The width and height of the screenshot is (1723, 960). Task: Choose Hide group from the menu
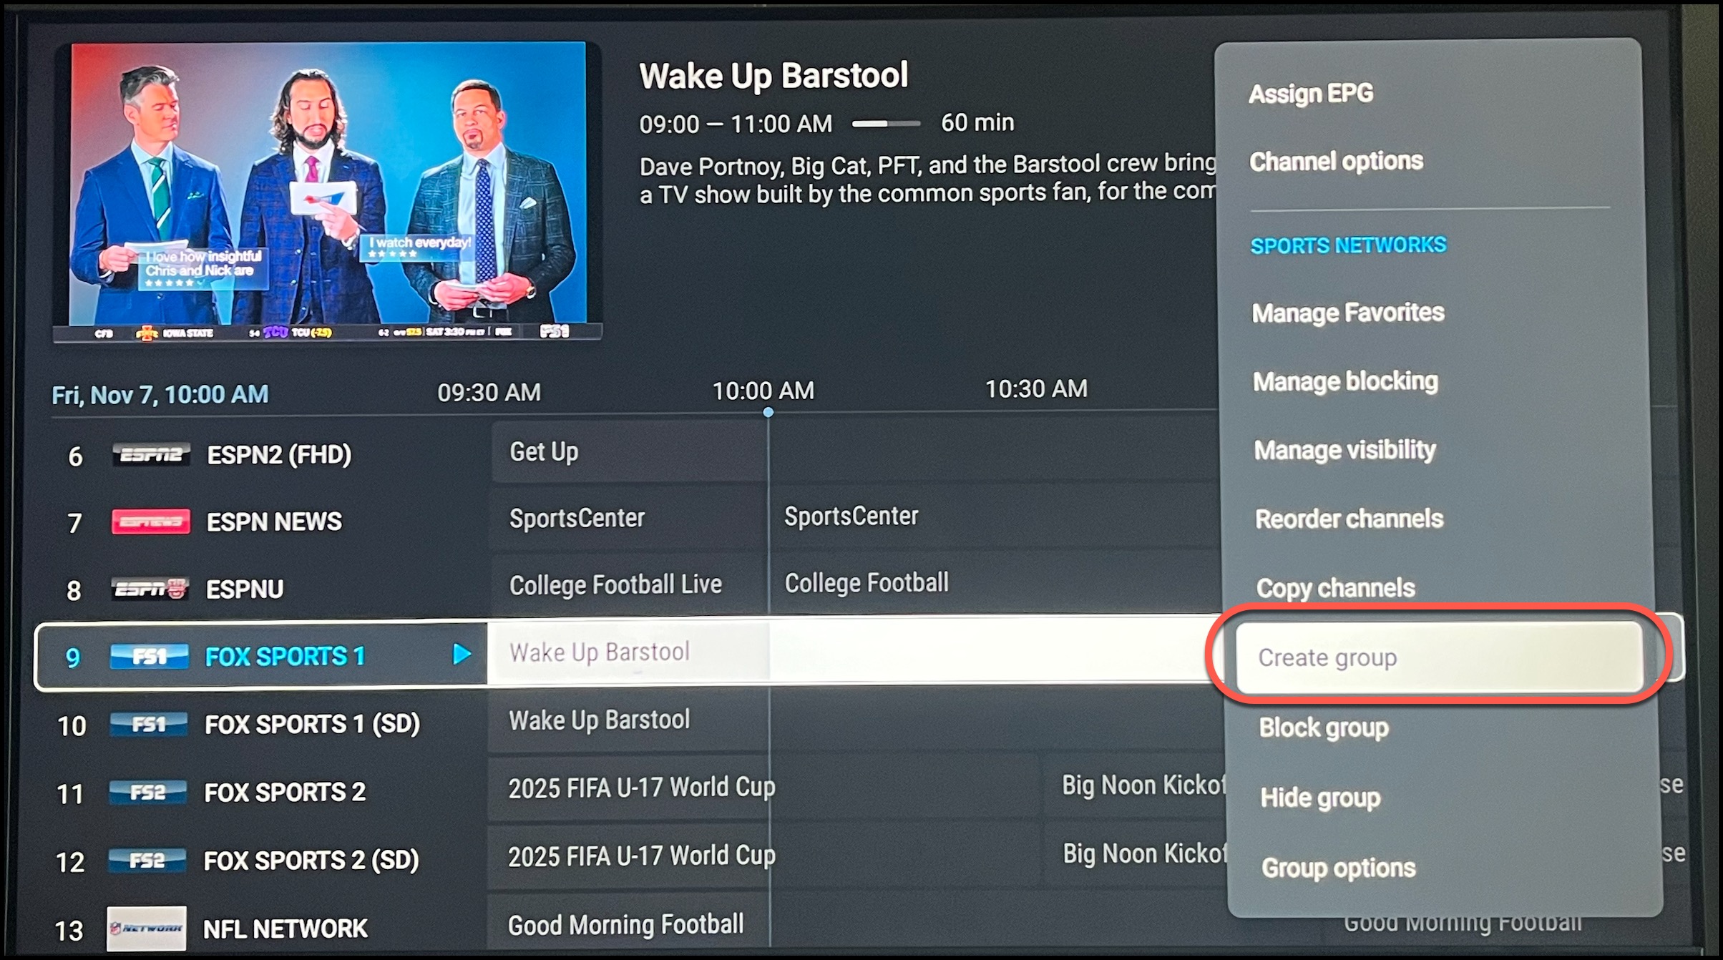(1320, 797)
